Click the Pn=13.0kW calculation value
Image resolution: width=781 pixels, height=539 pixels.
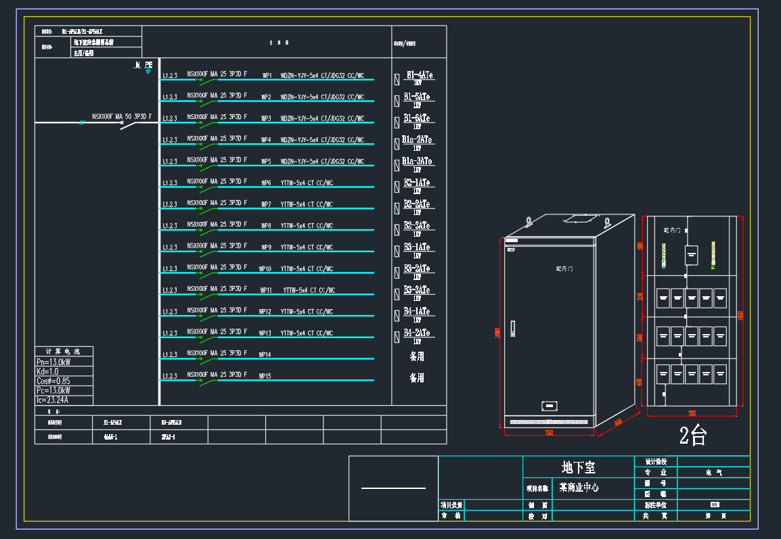click(53, 362)
